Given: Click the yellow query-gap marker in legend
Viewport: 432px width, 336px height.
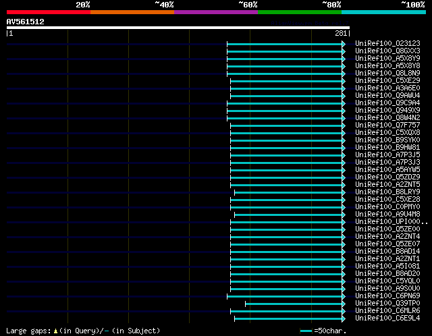Looking at the screenshot, I should 55,331.
